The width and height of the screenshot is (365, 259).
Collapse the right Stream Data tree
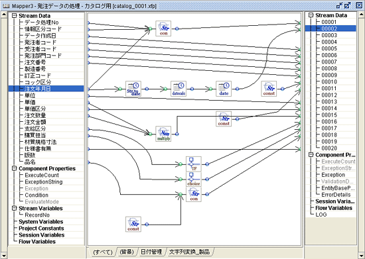tap(311, 15)
